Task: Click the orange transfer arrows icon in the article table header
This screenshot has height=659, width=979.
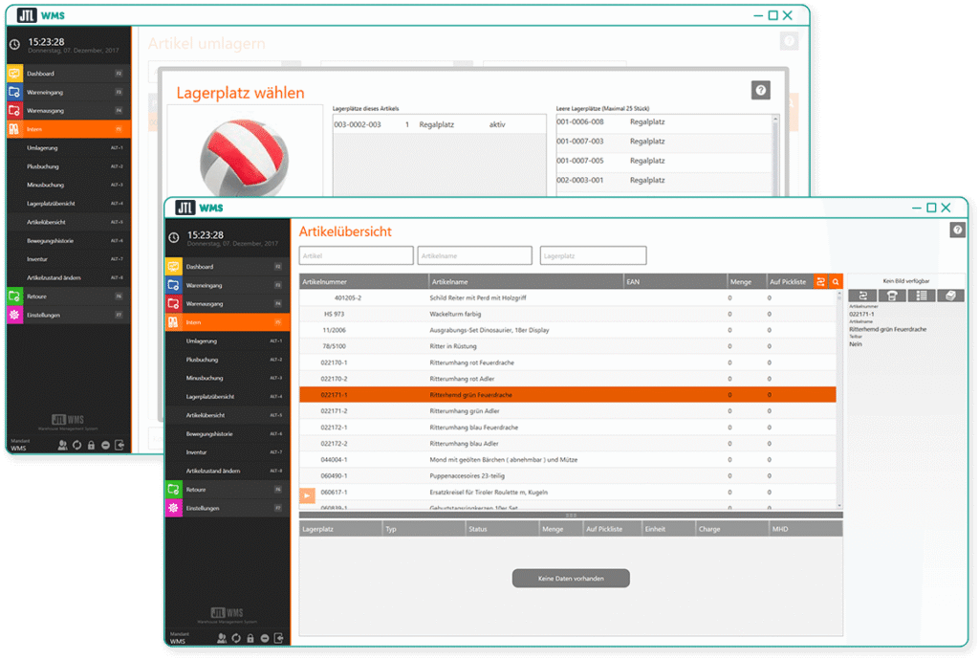Action: click(820, 281)
